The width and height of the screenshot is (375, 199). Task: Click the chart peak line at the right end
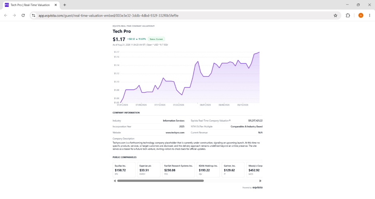point(259,52)
